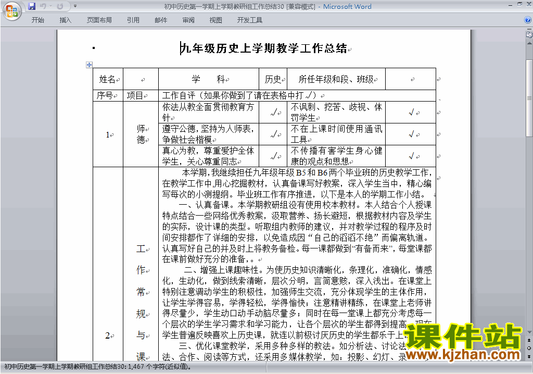Image resolution: width=533 pixels, height=374 pixels.
Task: Switch to the 页面布局 tab
Action: pos(99,20)
